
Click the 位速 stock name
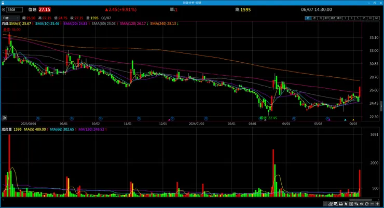32,9
